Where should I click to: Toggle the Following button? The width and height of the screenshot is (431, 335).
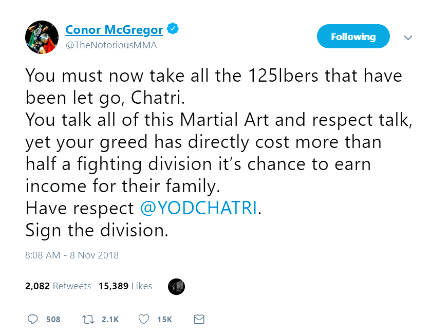pos(353,36)
